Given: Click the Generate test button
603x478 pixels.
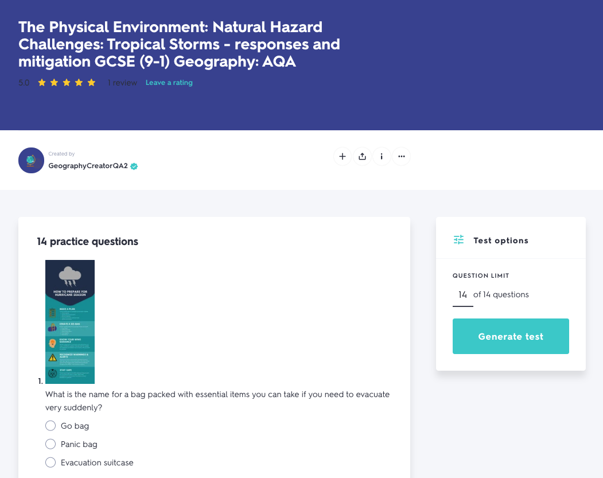Looking at the screenshot, I should tap(511, 336).
